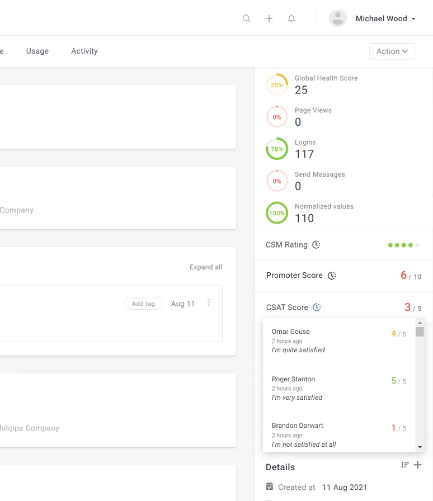Click Roger Stanton's 5 / 5 score
The image size is (433, 501).
(x=399, y=381)
